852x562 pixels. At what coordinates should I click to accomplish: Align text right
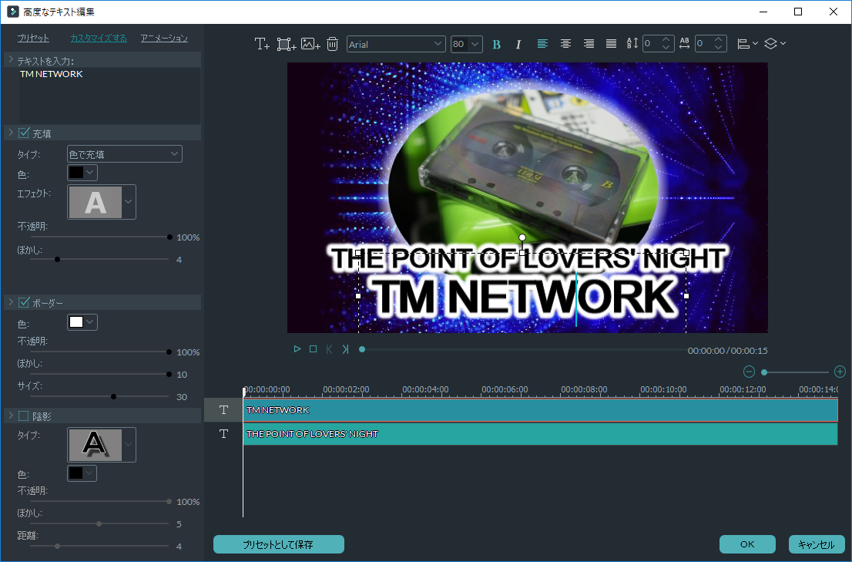click(x=589, y=44)
